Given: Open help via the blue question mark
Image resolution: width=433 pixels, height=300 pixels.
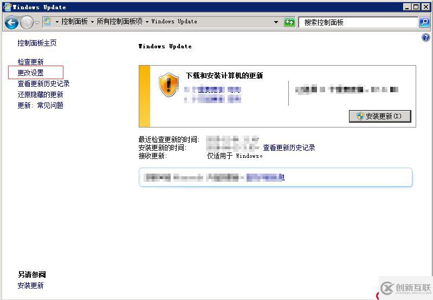Looking at the screenshot, I should coord(426,37).
